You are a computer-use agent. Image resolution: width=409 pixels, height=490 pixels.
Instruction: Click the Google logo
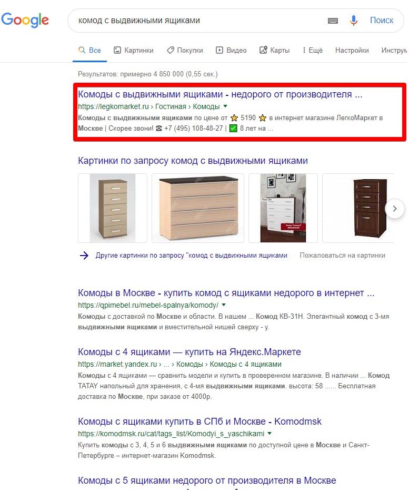tap(25, 21)
